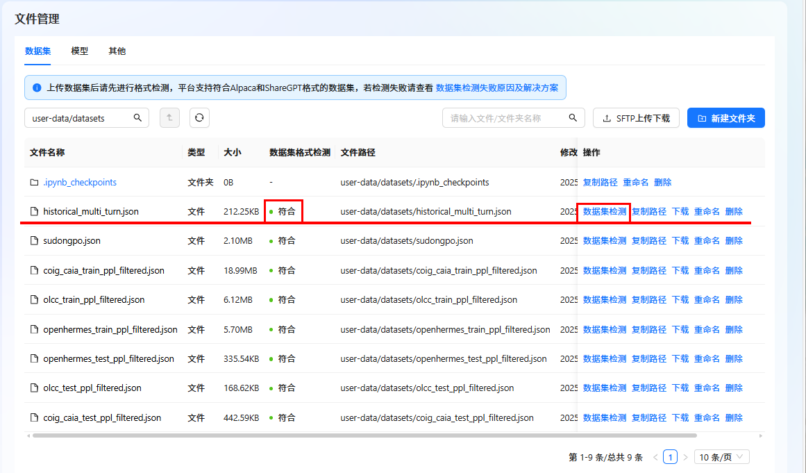Open the 10条/页 page size dropdown
The height and width of the screenshot is (473, 806).
click(722, 456)
